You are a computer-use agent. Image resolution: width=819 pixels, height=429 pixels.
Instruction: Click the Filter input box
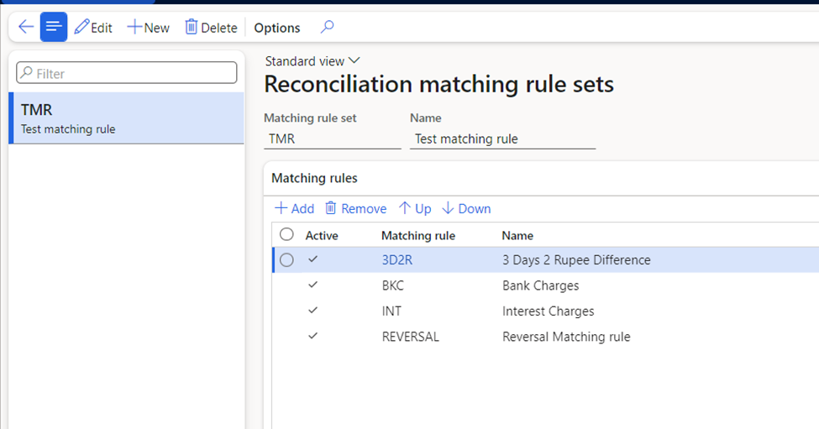pyautogui.click(x=126, y=73)
